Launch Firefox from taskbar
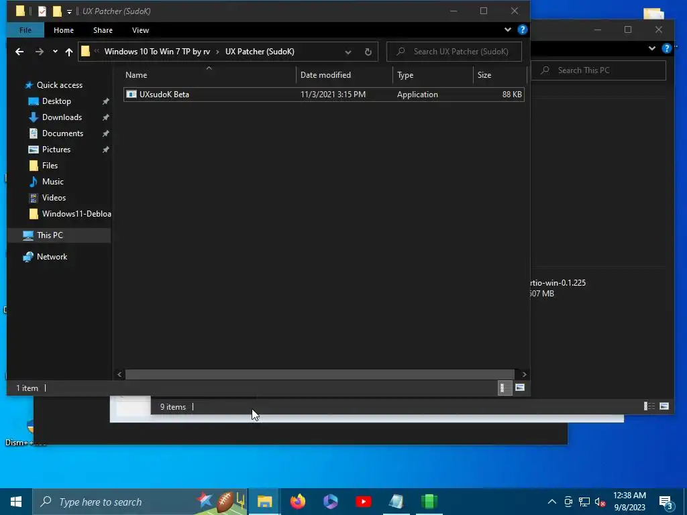This screenshot has height=515, width=687. [x=298, y=502]
